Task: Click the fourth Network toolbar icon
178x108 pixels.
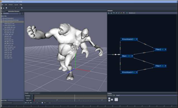Action: tap(116, 13)
